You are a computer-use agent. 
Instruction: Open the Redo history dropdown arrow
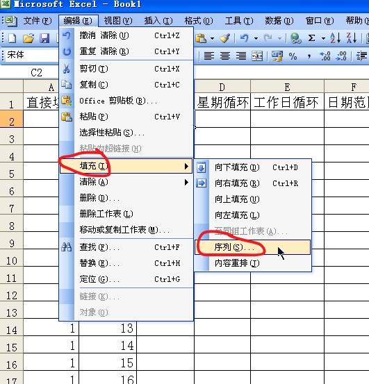[279, 38]
